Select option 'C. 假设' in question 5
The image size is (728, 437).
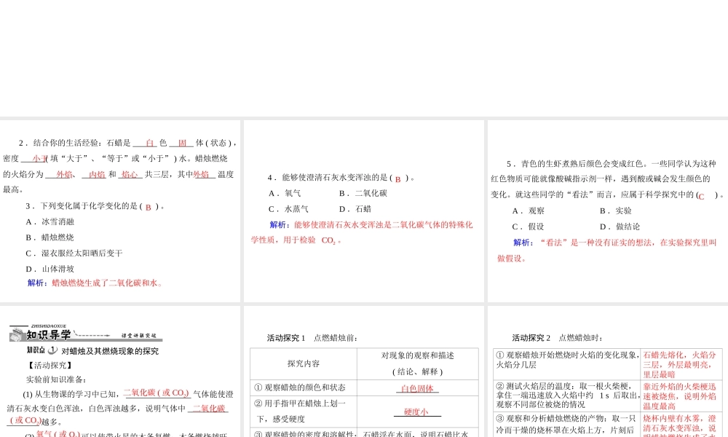tap(529, 227)
